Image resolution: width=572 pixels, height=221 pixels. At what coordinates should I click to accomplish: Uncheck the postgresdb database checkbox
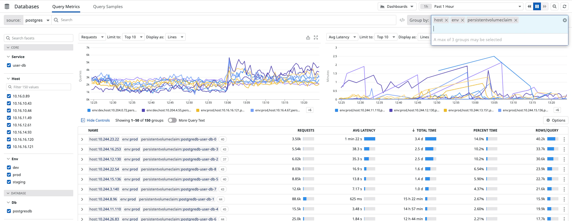9,211
